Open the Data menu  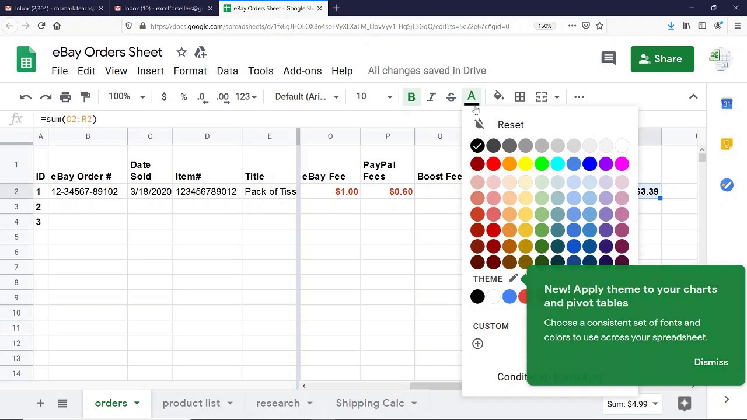point(227,71)
